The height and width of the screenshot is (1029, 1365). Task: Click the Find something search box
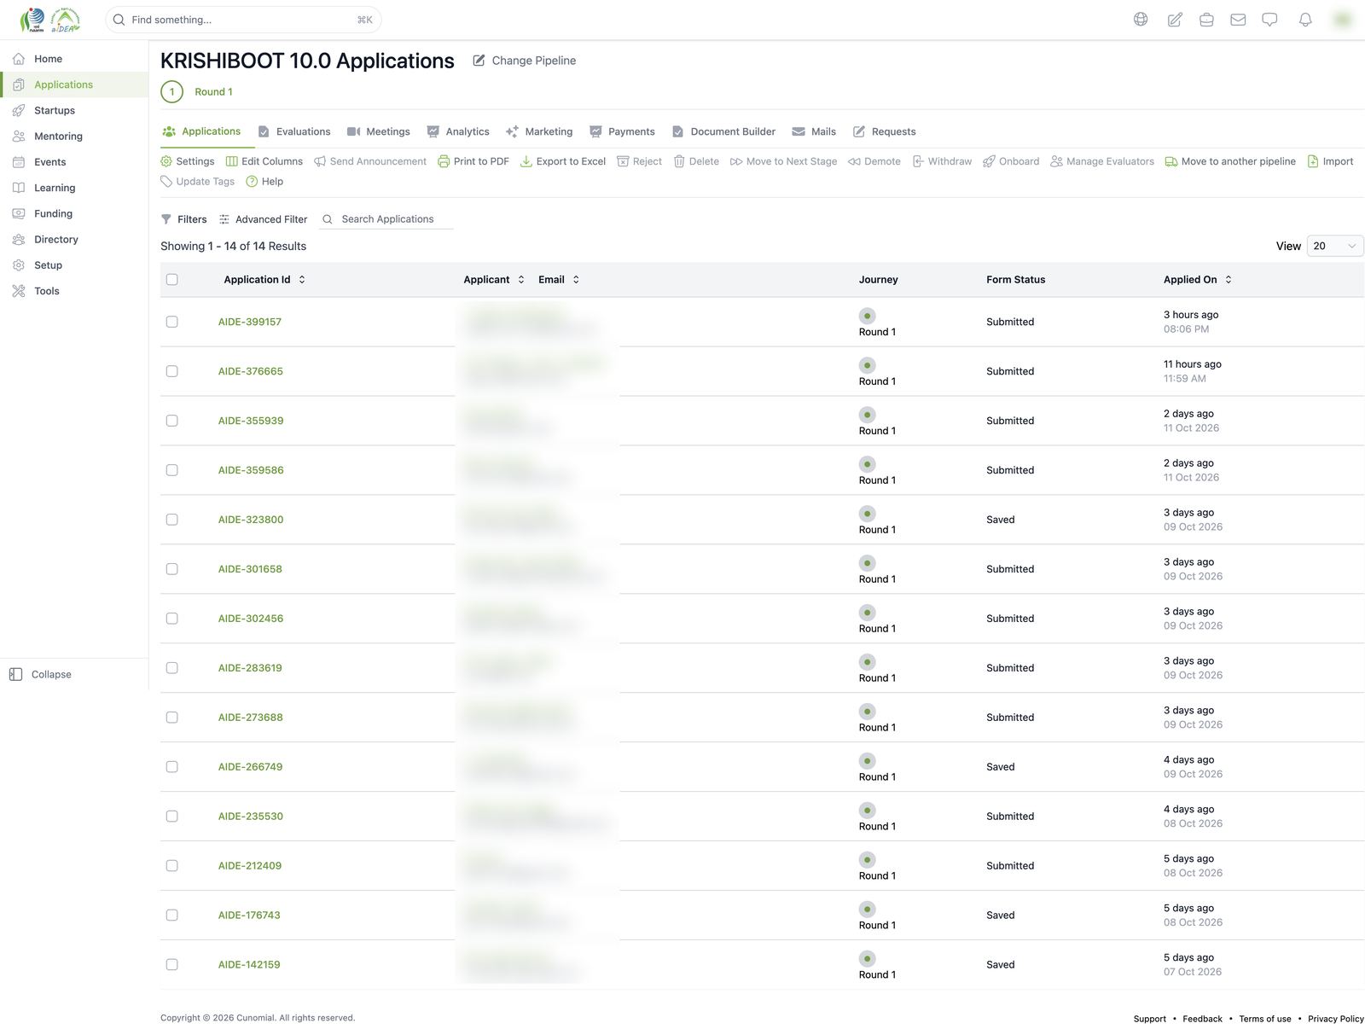(243, 20)
